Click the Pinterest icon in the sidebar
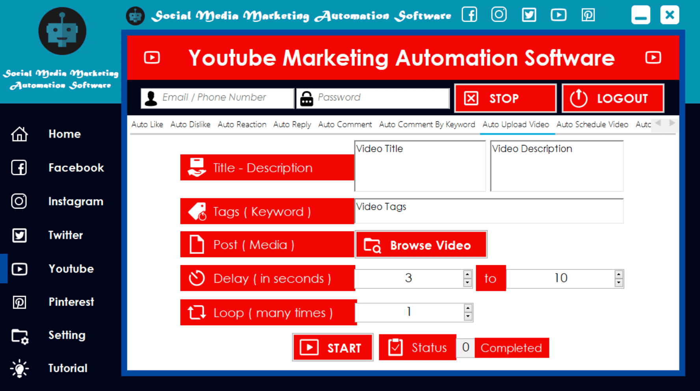 [x=19, y=302]
